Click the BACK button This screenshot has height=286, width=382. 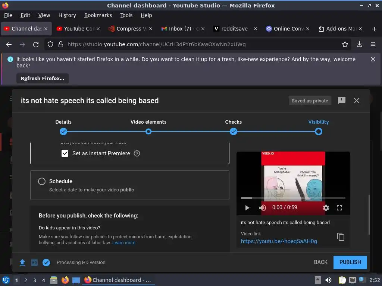tap(320, 262)
